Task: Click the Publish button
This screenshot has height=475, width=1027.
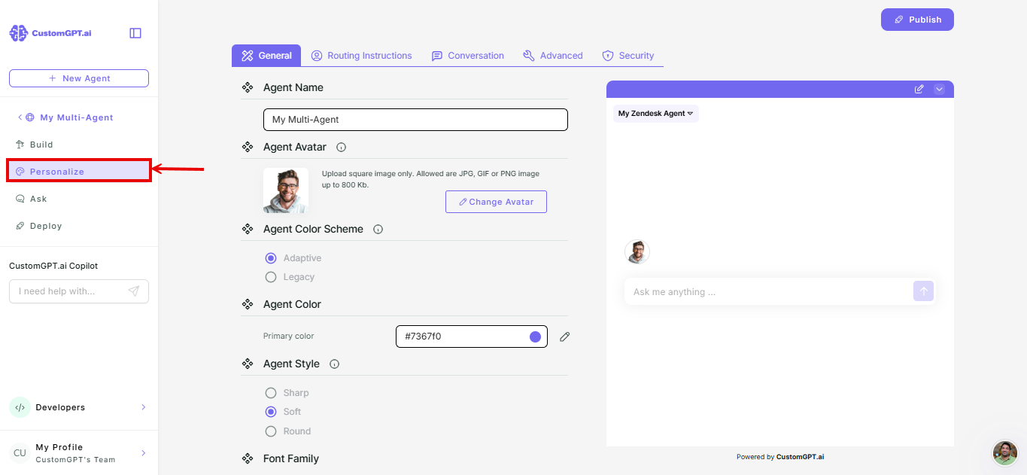Action: pos(917,20)
